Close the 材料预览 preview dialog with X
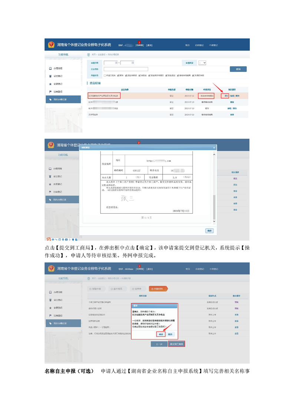Screen dimensions: 294x416 (214, 148)
